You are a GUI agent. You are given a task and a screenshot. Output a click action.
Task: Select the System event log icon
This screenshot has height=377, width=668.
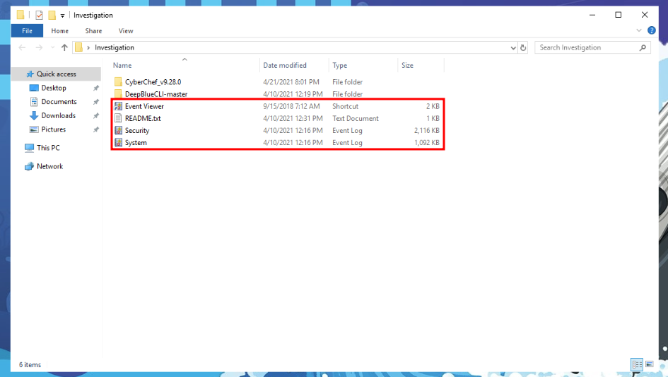[118, 142]
